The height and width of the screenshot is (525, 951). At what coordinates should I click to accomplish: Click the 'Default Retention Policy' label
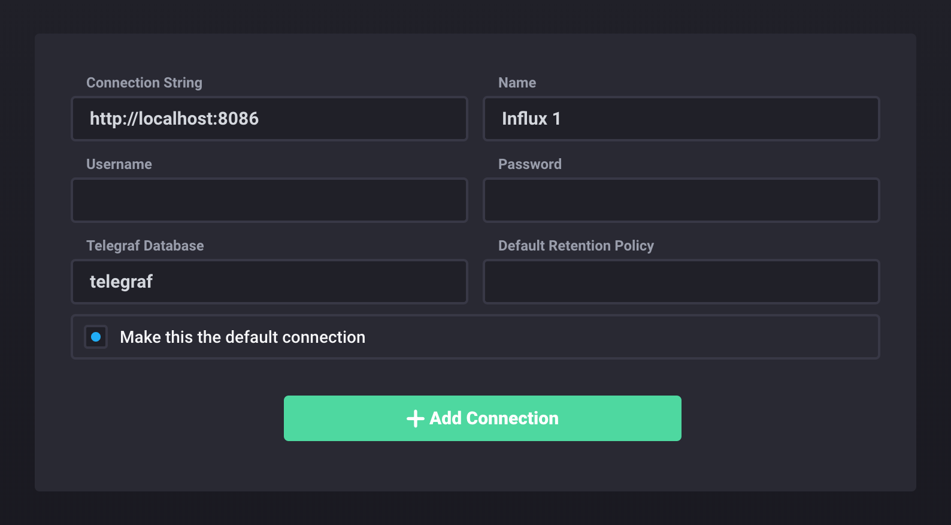click(x=576, y=246)
